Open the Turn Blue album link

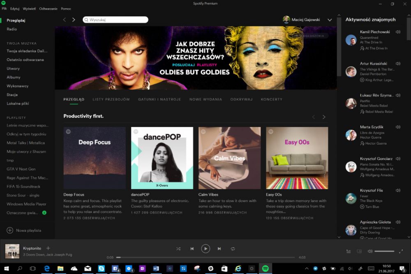coord(372,207)
